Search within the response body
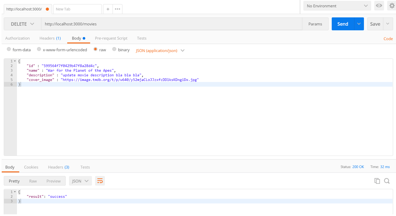 coord(387,181)
